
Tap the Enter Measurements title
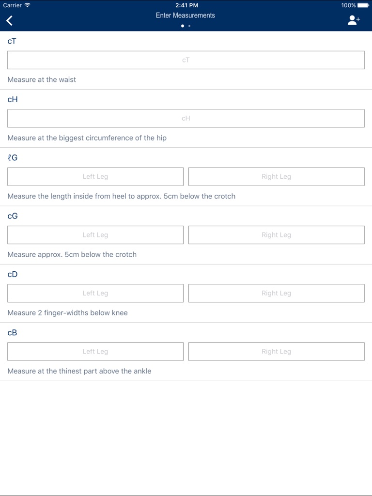coord(186,15)
